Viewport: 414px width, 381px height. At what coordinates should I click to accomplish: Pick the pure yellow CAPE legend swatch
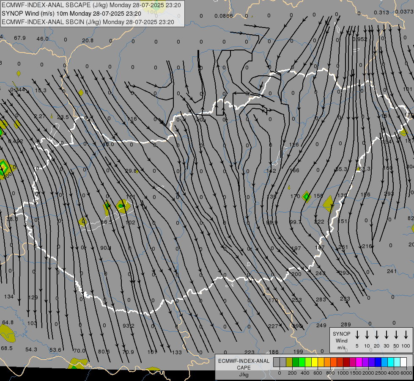click(x=315, y=362)
